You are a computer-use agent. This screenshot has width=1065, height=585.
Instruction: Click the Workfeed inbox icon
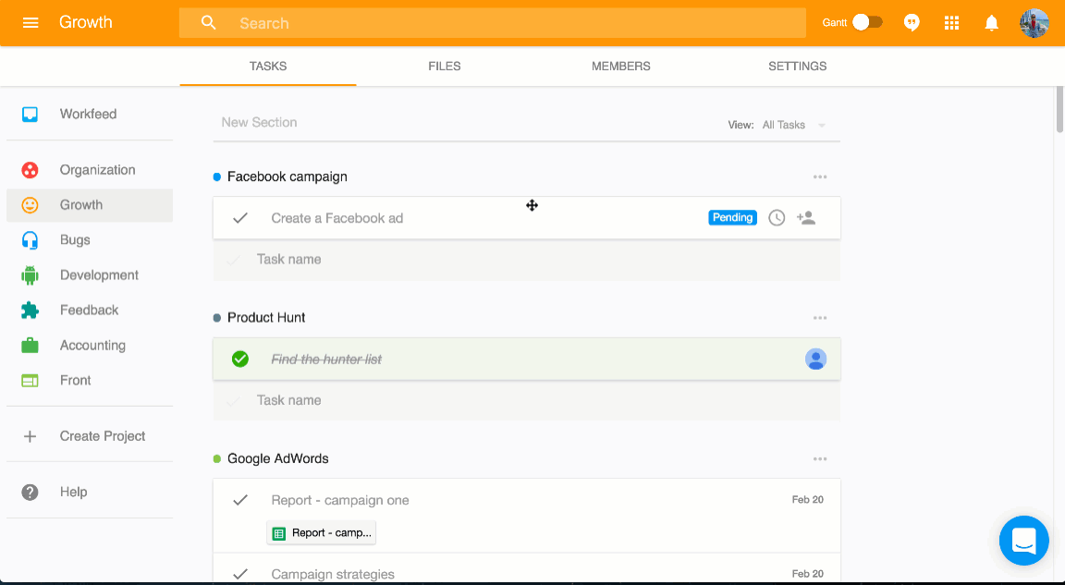click(30, 114)
